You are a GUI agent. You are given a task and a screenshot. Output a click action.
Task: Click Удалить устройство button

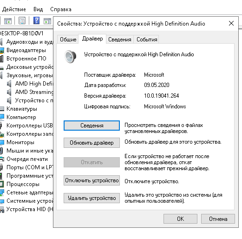pyautogui.click(x=92, y=198)
